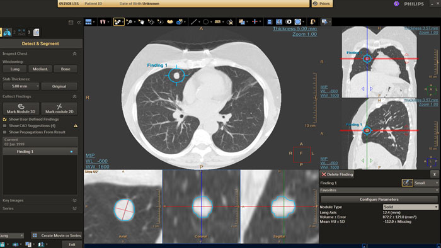Click the ruler annotation tool
This screenshot has height=248, width=441.
[218, 21]
